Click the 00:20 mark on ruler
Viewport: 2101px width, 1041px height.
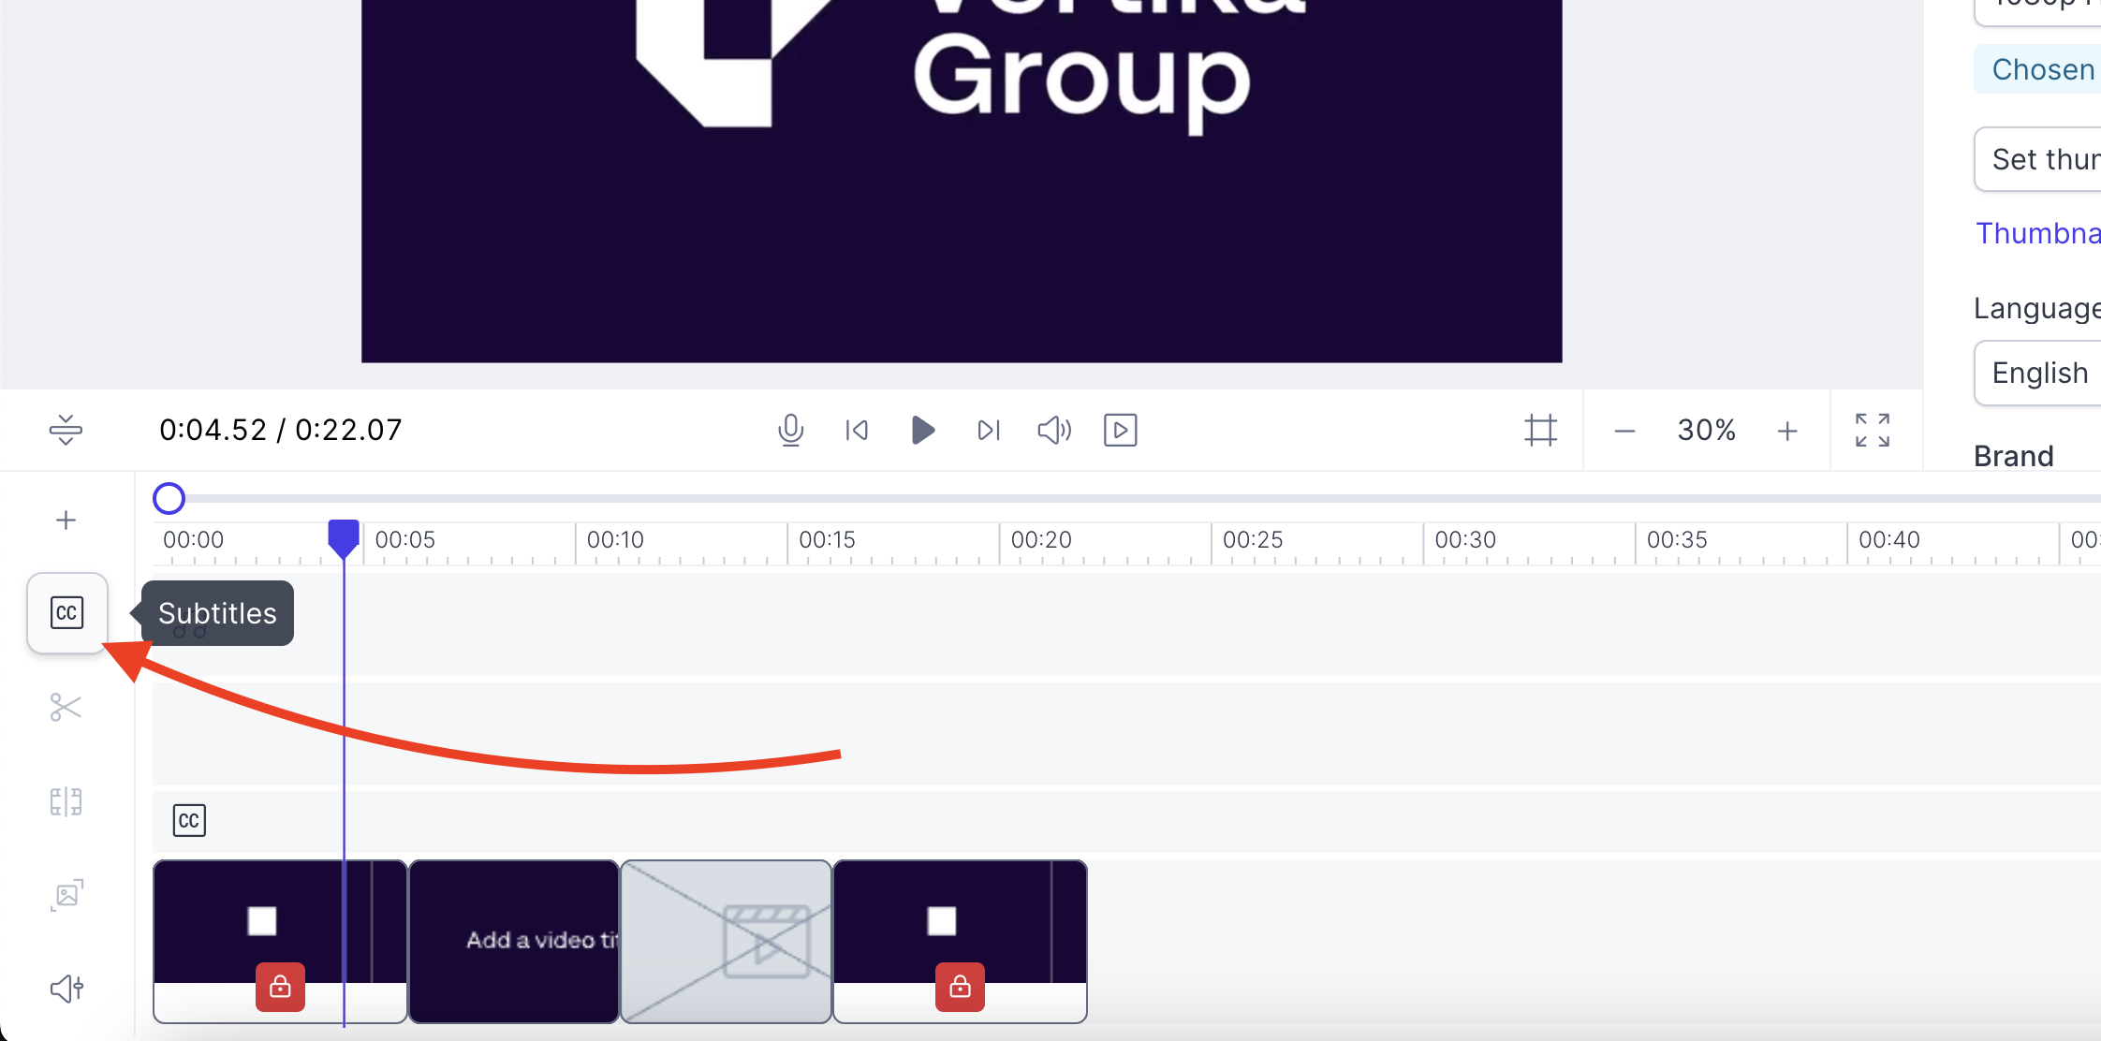coord(1041,540)
